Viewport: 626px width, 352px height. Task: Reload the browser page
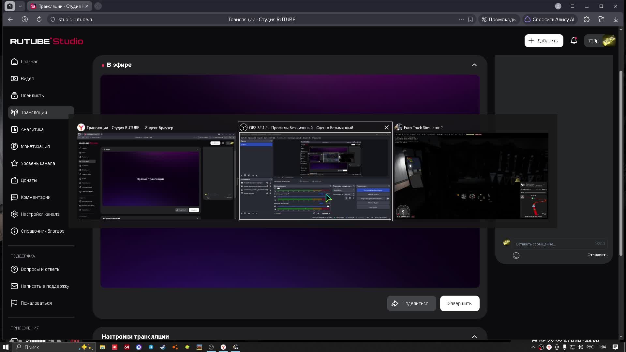pyautogui.click(x=39, y=20)
